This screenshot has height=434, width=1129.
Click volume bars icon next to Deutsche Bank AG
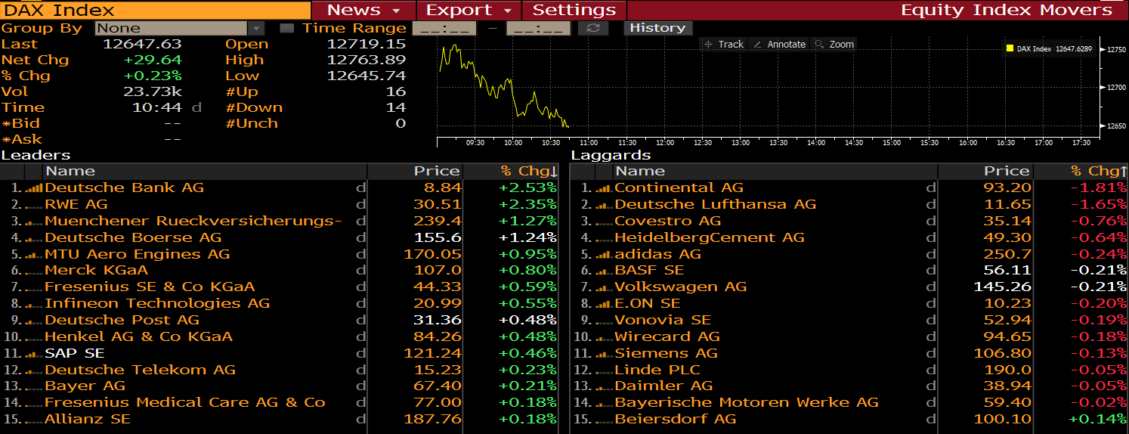point(35,188)
